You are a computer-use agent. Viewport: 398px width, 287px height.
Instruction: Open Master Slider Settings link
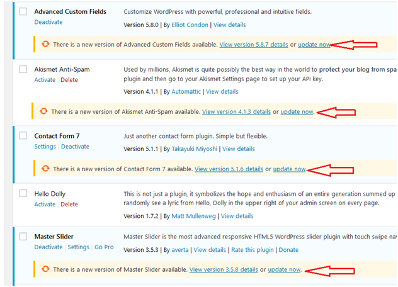click(x=79, y=247)
